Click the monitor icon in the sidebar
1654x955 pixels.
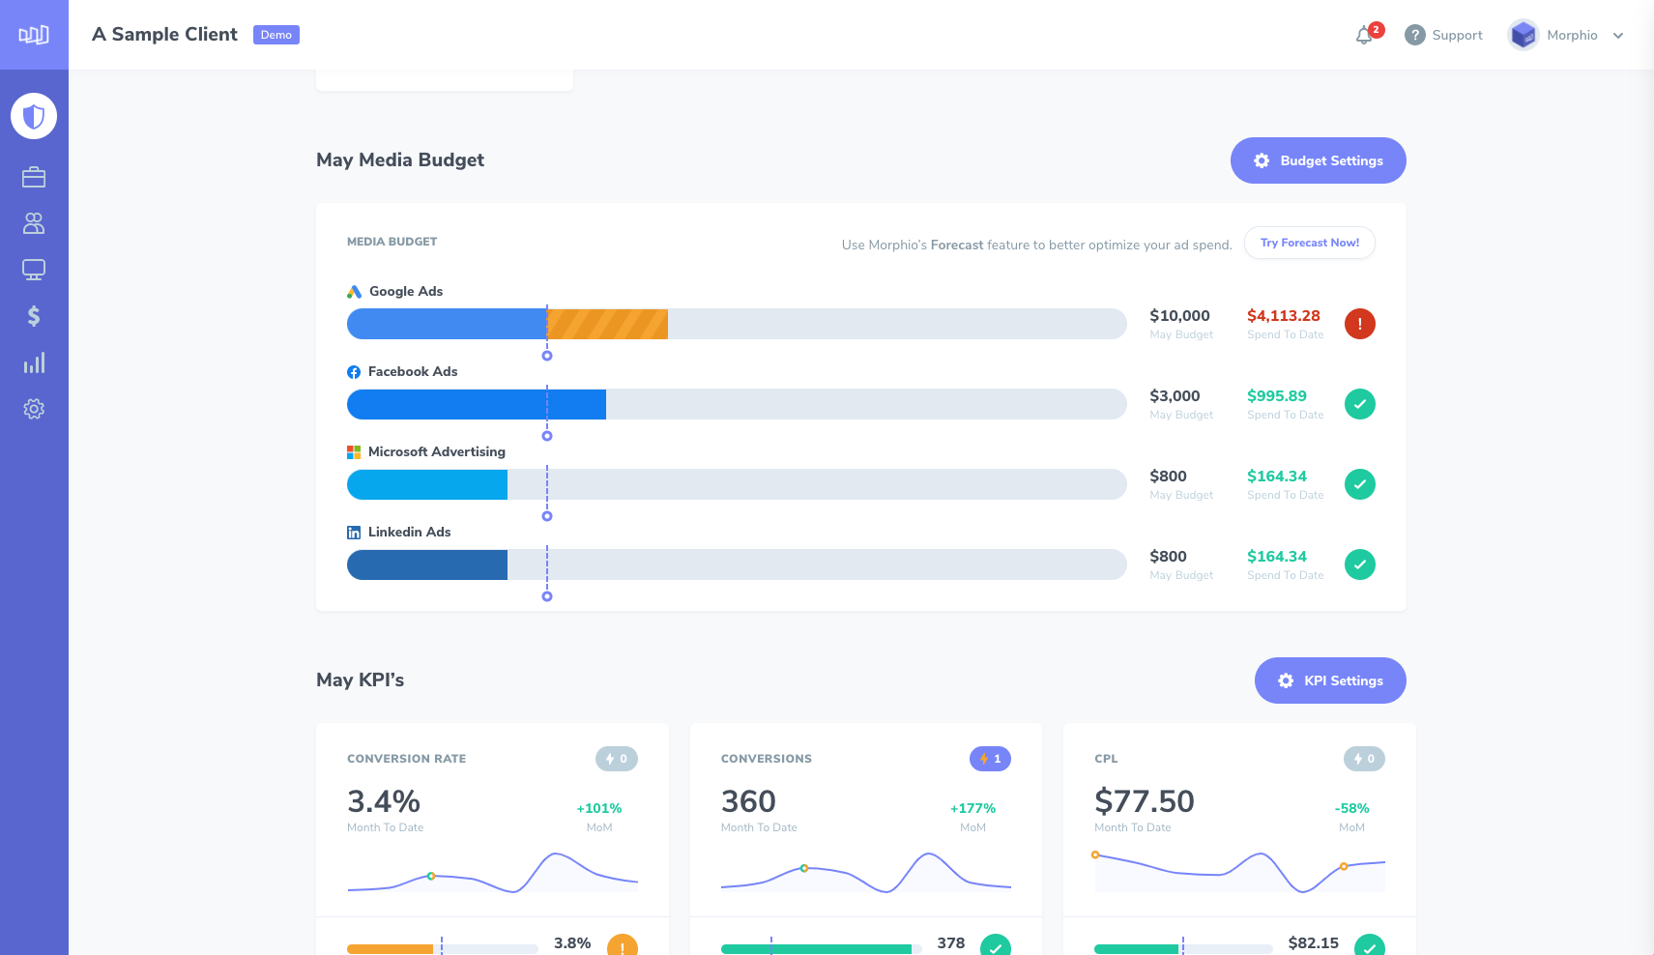(34, 270)
